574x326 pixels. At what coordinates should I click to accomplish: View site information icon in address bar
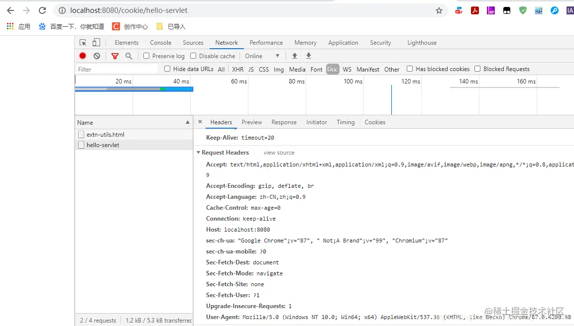coord(62,10)
